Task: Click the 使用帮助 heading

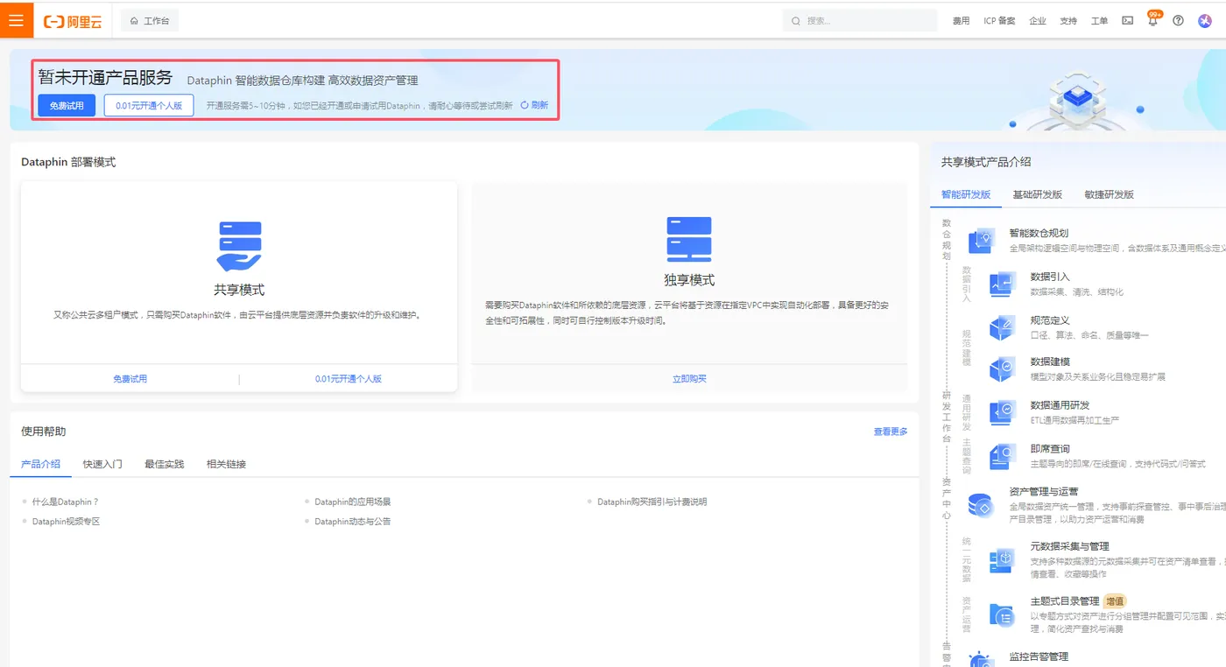Action: tap(44, 432)
